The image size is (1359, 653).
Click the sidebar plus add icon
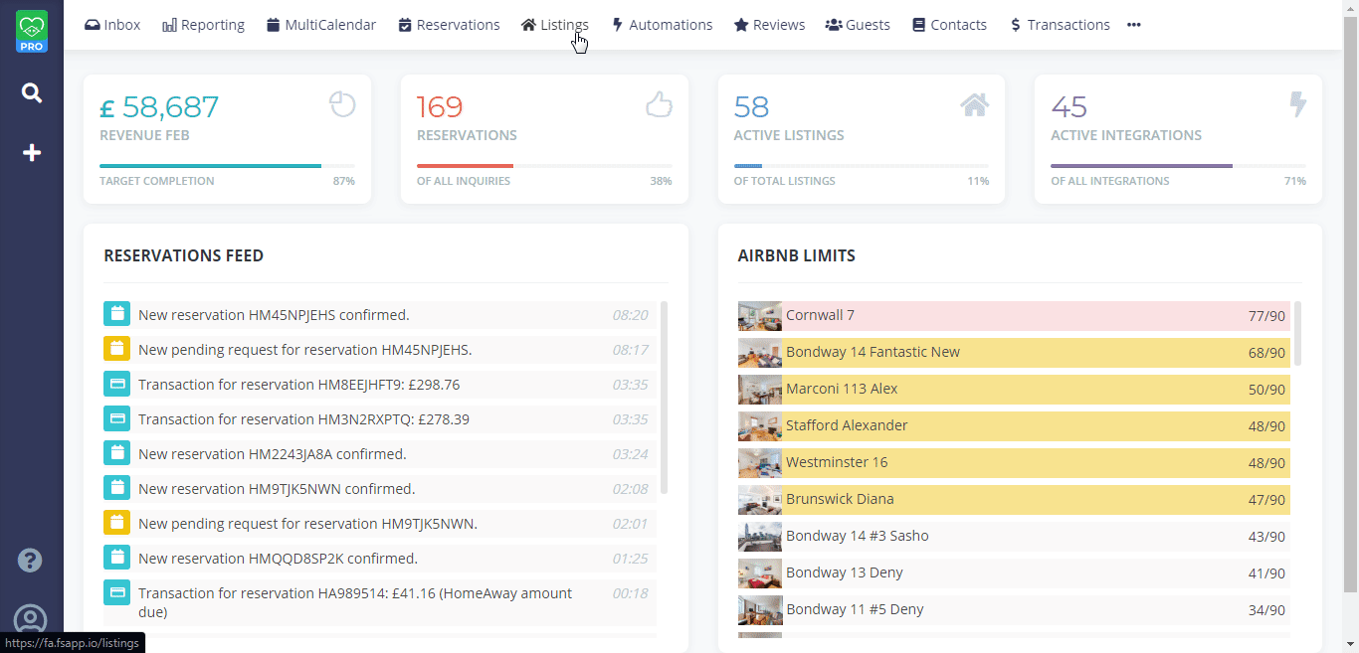click(32, 153)
